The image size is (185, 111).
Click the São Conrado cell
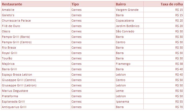tap(129, 31)
